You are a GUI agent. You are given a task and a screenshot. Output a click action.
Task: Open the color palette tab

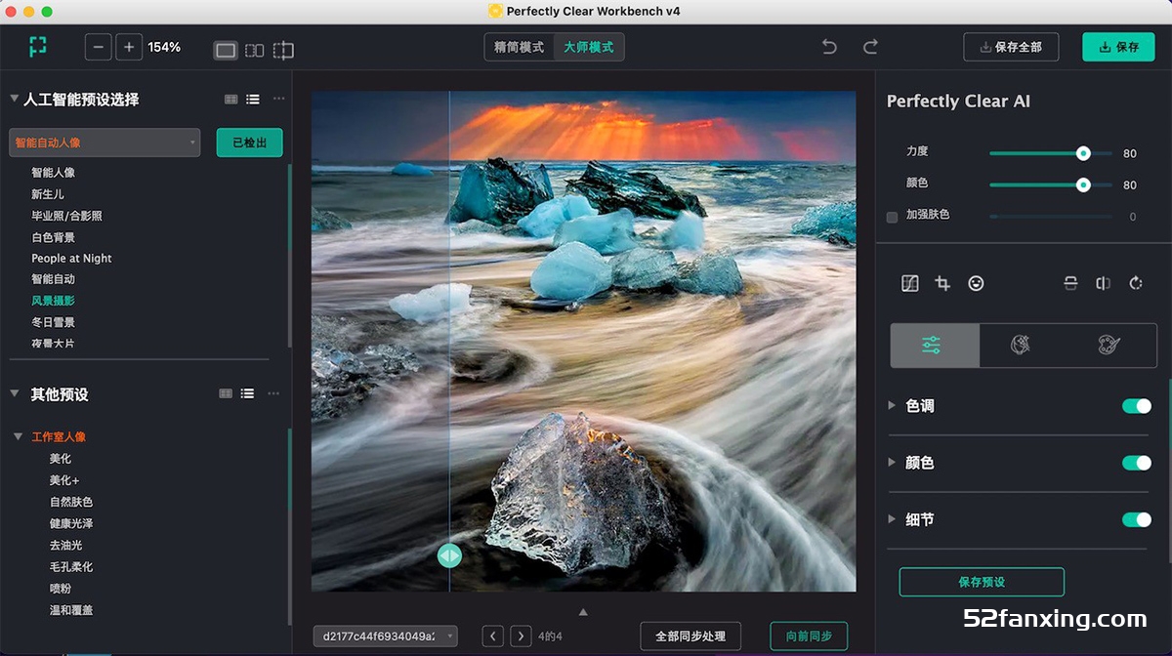click(1109, 346)
